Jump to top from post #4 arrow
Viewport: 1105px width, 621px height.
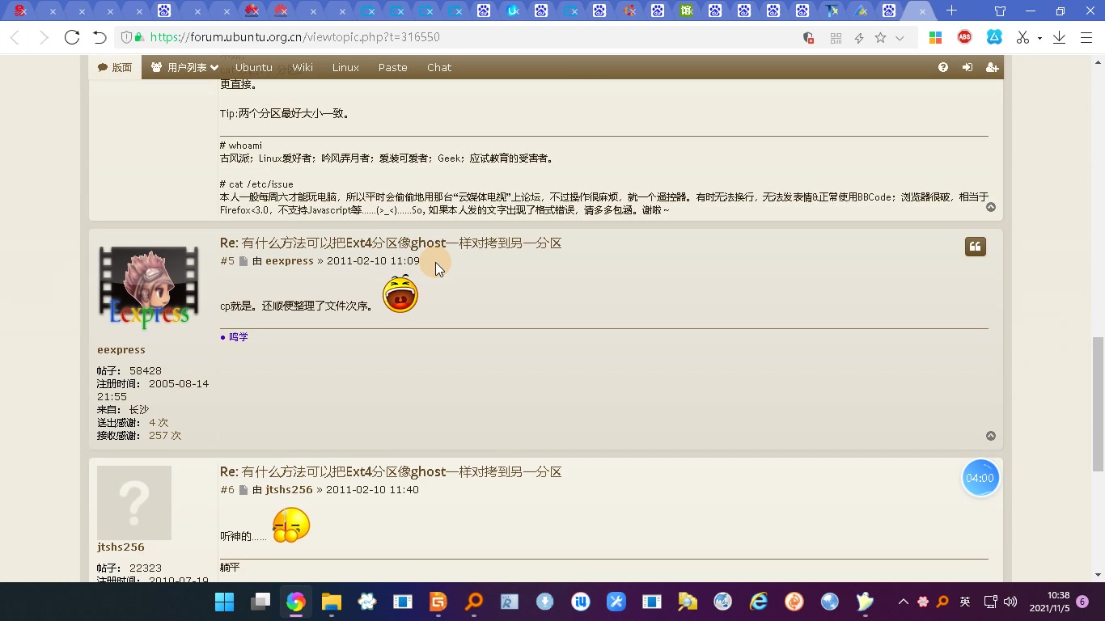coord(991,207)
